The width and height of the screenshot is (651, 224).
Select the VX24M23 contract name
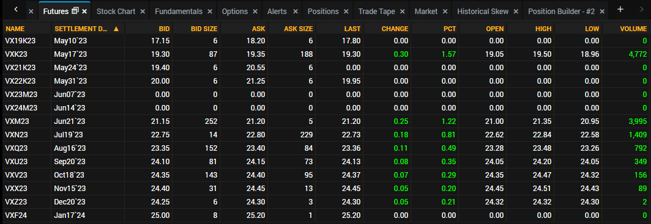tap(21, 108)
